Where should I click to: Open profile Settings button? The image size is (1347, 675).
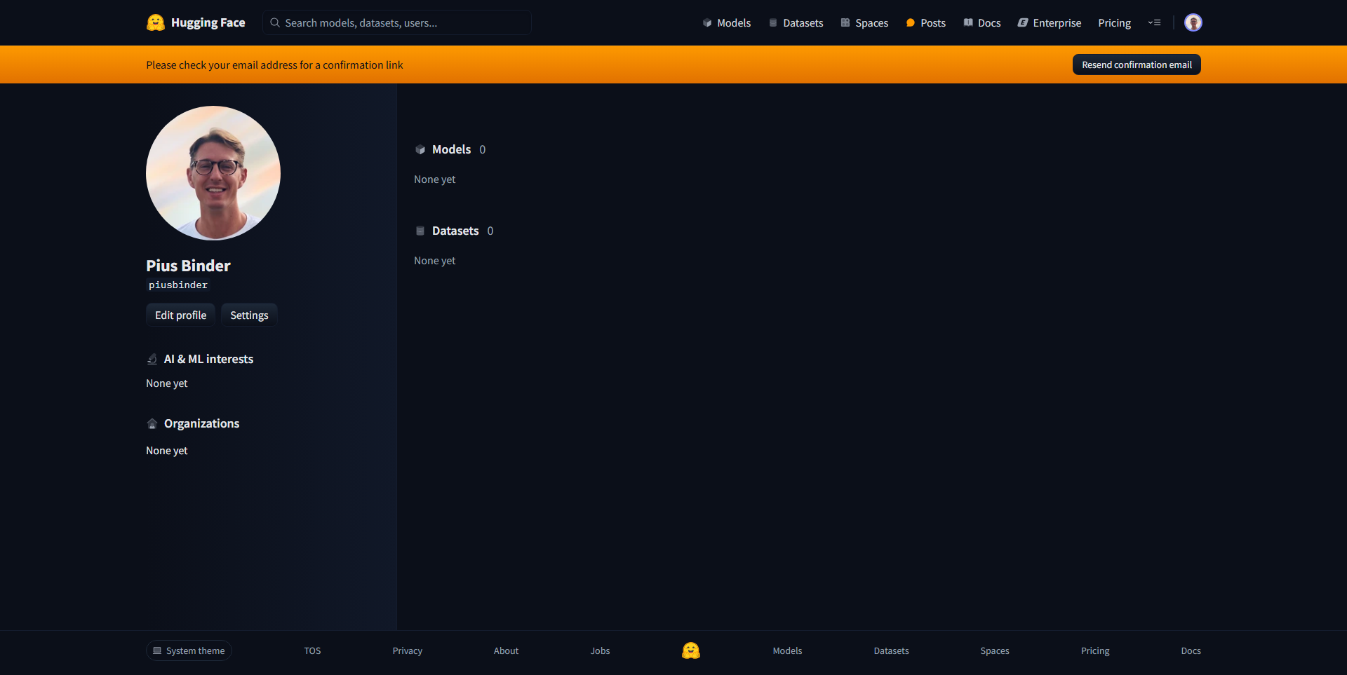coord(249,315)
